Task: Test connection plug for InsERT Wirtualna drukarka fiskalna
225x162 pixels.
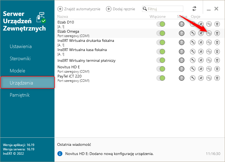Action: coord(193,42)
